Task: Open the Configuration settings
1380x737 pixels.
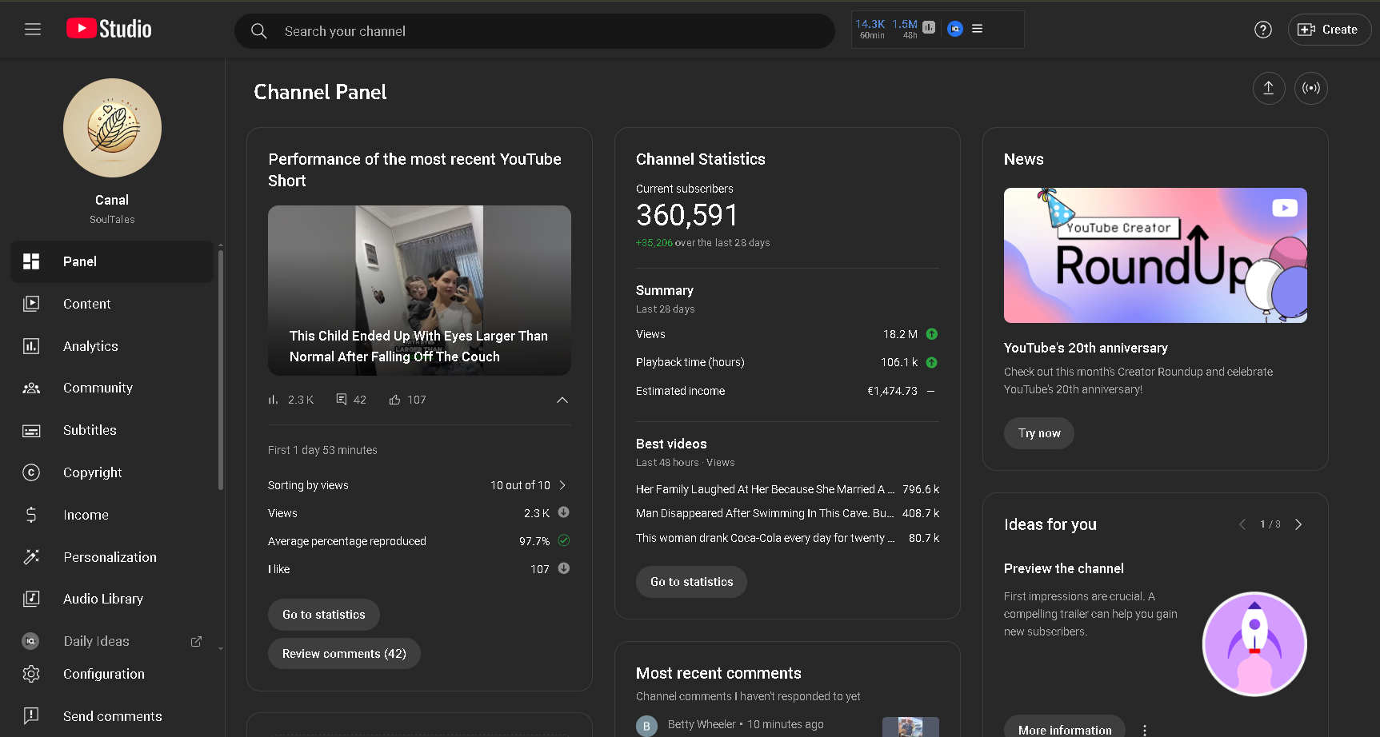Action: coord(112,674)
